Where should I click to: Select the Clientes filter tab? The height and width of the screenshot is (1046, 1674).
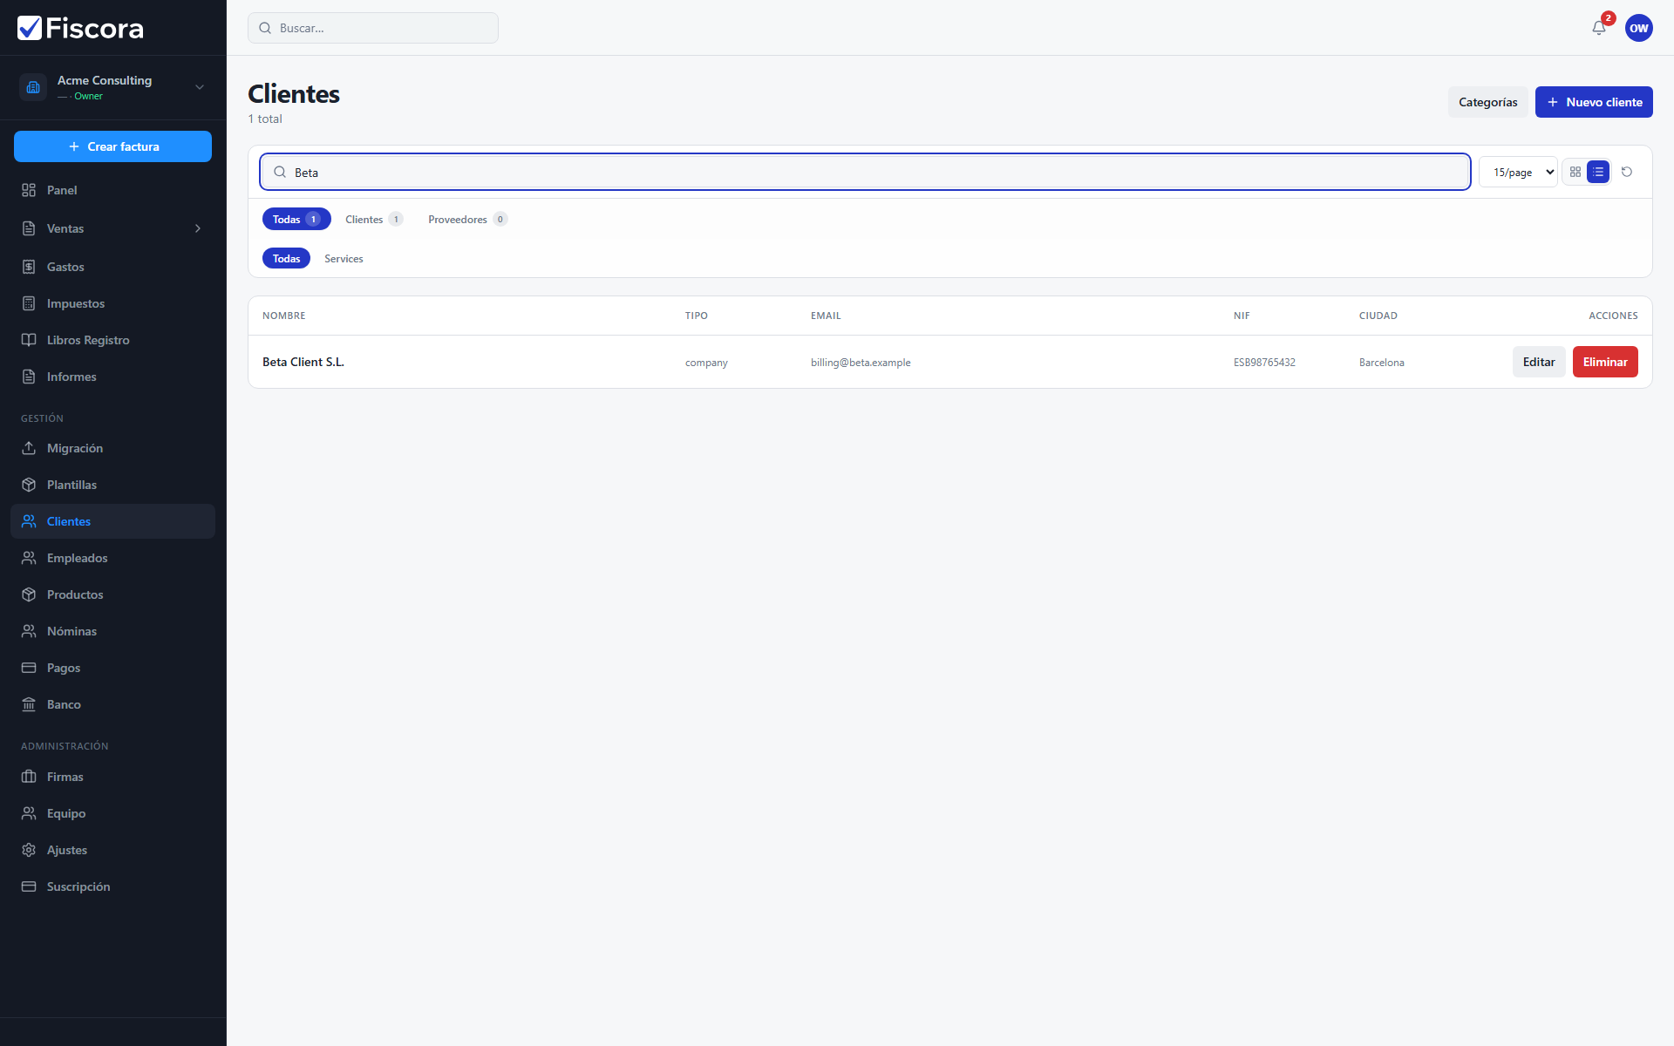[x=373, y=220]
